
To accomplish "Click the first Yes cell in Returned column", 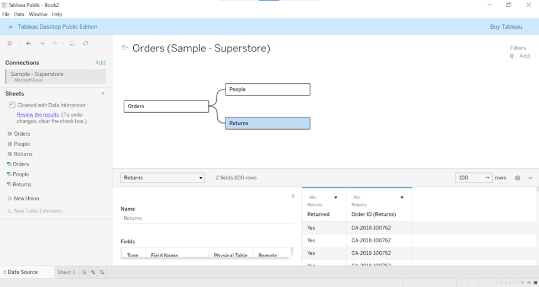I will [324, 227].
